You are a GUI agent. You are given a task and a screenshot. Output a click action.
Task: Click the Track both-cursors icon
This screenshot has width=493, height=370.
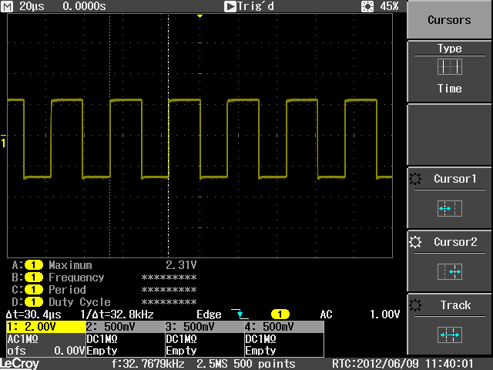450,335
